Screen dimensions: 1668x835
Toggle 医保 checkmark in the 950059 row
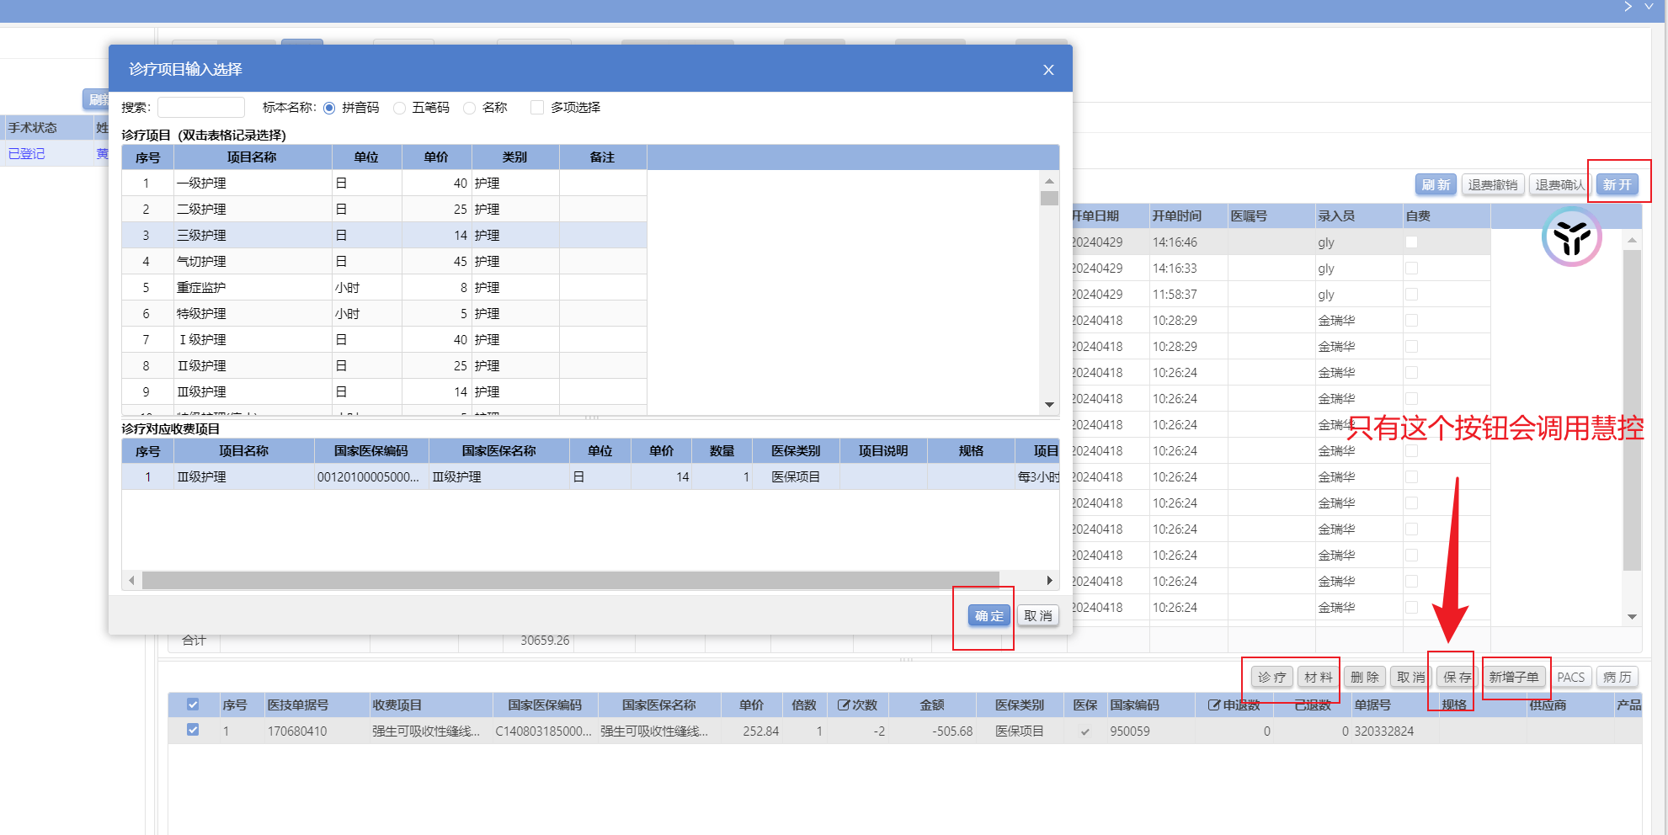[x=1085, y=731]
